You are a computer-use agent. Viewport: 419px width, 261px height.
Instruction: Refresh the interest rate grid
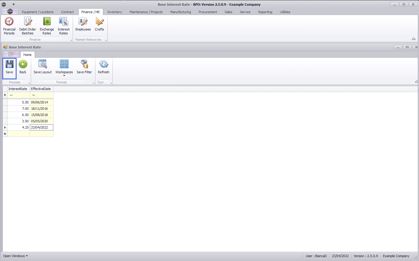click(103, 67)
